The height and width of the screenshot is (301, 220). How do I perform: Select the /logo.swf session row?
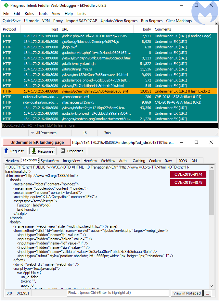pos(110,47)
